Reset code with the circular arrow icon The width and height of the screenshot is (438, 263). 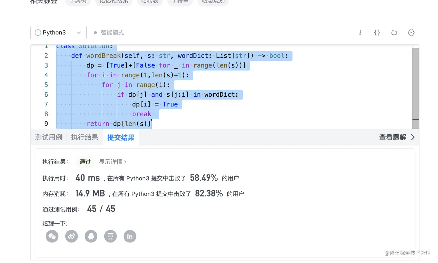tap(394, 33)
